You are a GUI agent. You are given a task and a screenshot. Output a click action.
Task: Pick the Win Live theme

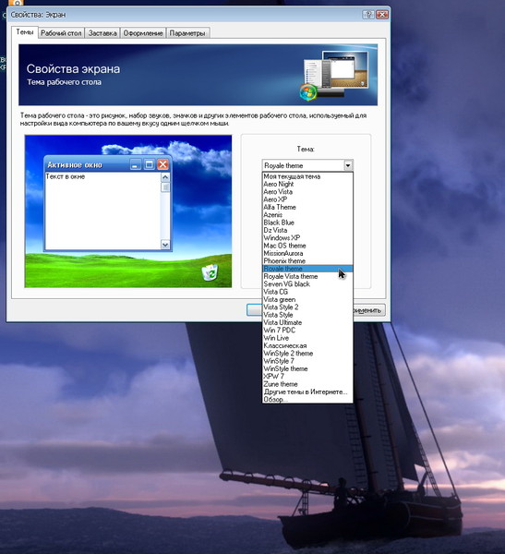(307, 338)
